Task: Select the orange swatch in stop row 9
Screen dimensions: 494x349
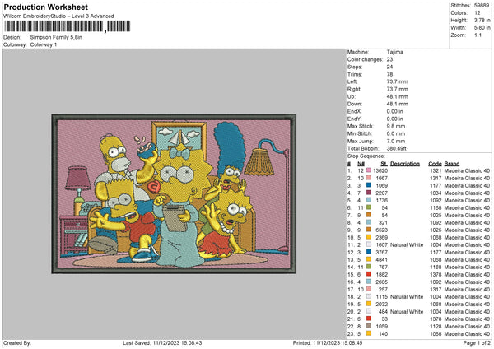Action: coord(369,230)
